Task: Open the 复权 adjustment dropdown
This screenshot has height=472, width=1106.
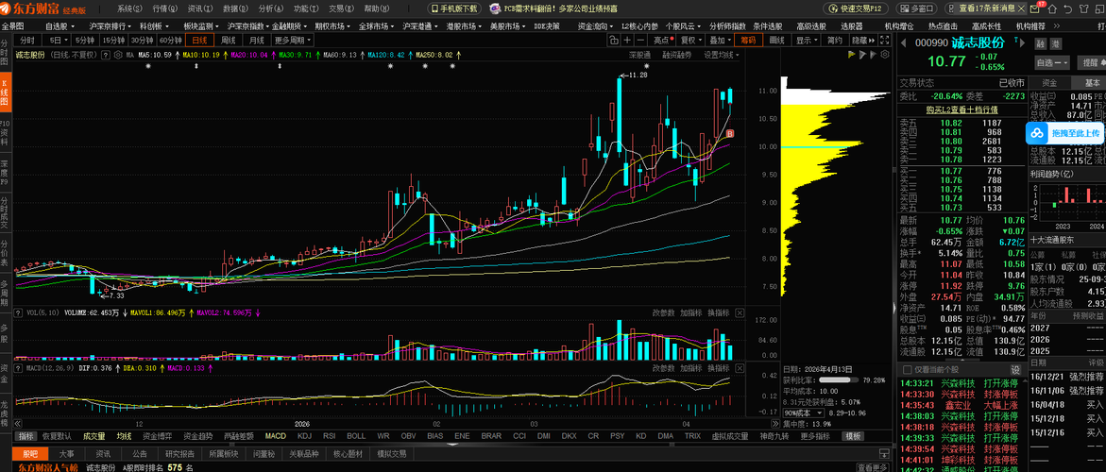Action: tap(690, 41)
